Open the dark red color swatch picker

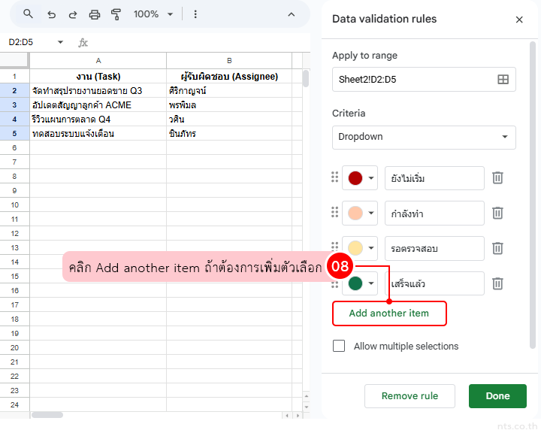tap(360, 178)
